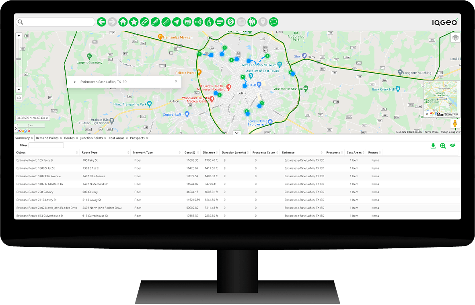Open the map layers panel
This screenshot has height=305, width=475.
pos(455,38)
